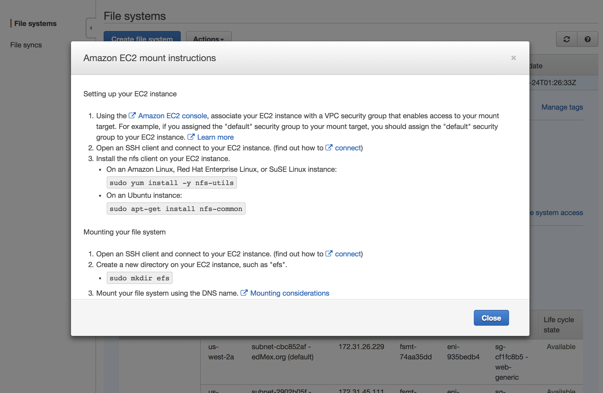Click the external-link icon before Learn more

point(191,137)
